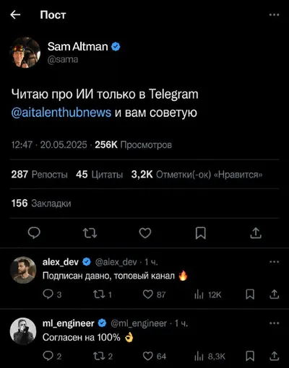Open the @aitalenthubnews mention link
Screen dimensions: 289x368
coord(61,113)
